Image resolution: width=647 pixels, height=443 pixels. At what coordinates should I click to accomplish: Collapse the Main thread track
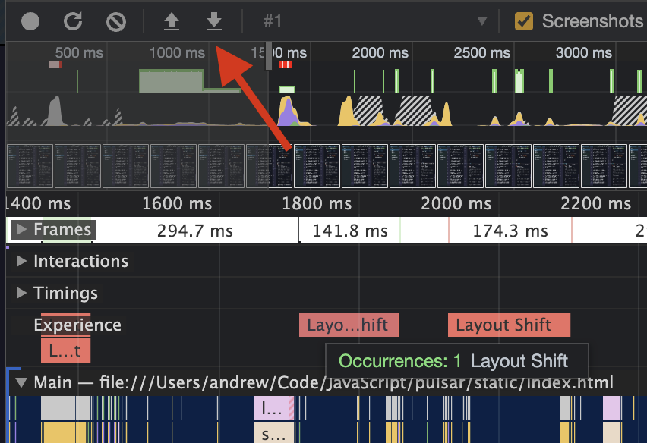[x=21, y=382]
